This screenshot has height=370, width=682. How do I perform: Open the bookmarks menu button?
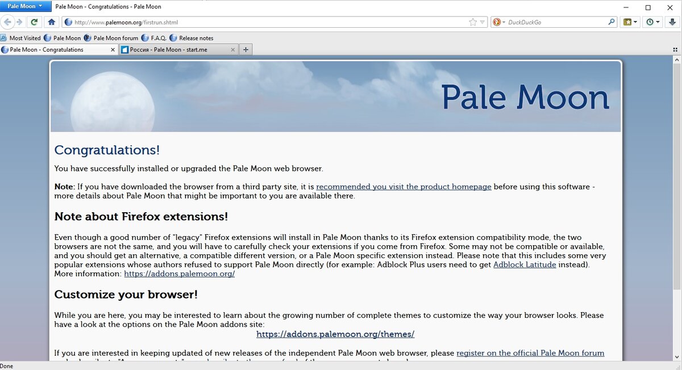[x=630, y=22]
